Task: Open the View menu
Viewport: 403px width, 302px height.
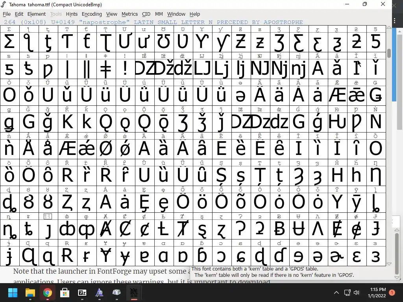Action: tap(111, 14)
